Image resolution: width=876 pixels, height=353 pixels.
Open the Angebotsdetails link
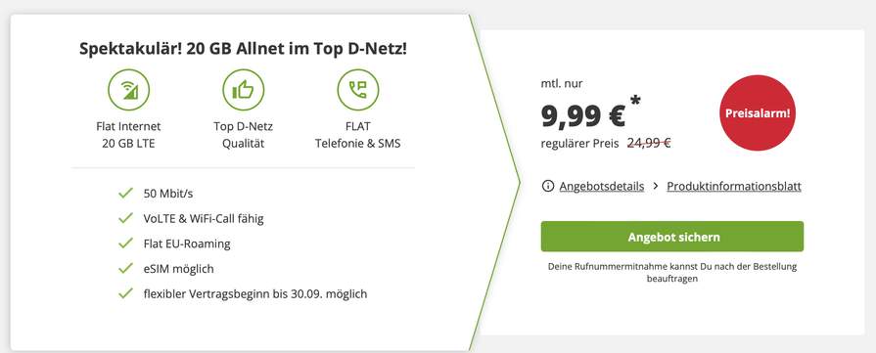click(x=602, y=186)
